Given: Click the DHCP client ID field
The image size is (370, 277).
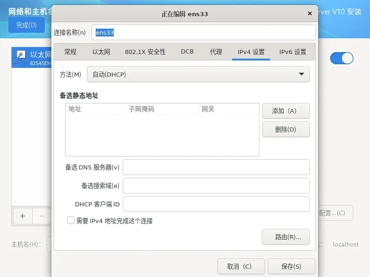Looking at the screenshot, I should coord(216,204).
